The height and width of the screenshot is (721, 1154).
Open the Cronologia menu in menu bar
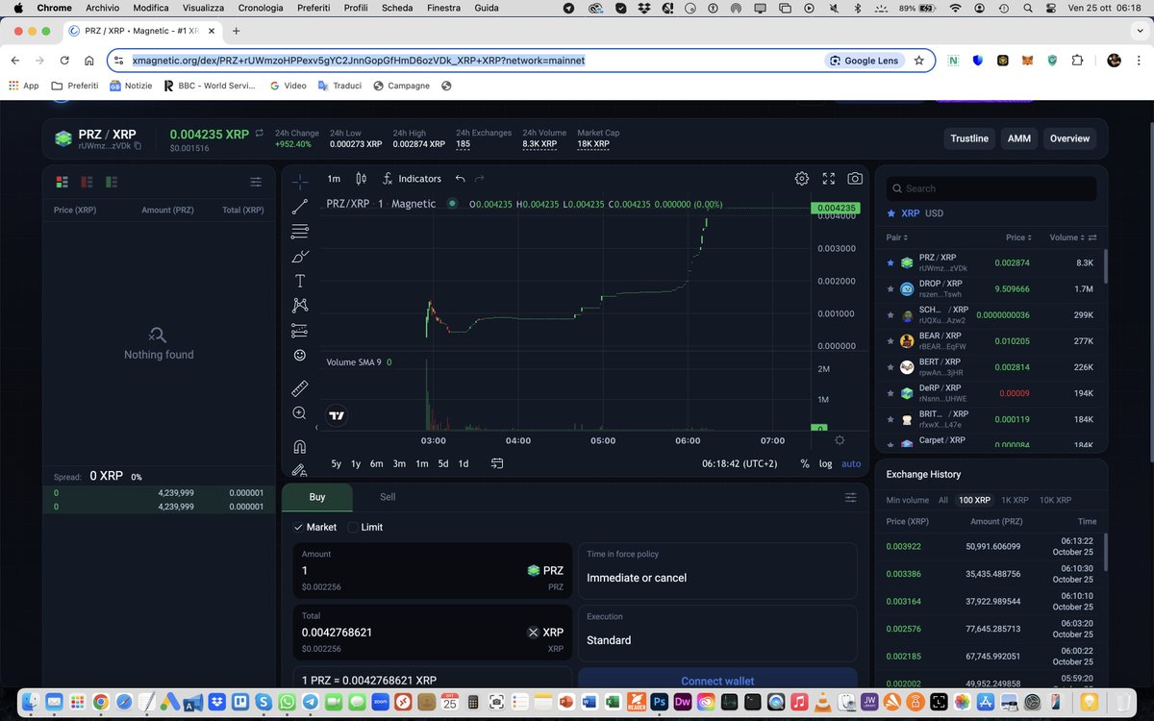tap(261, 8)
